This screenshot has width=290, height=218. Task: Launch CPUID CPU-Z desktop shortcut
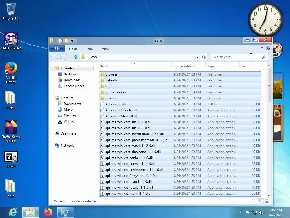pyautogui.click(x=11, y=41)
